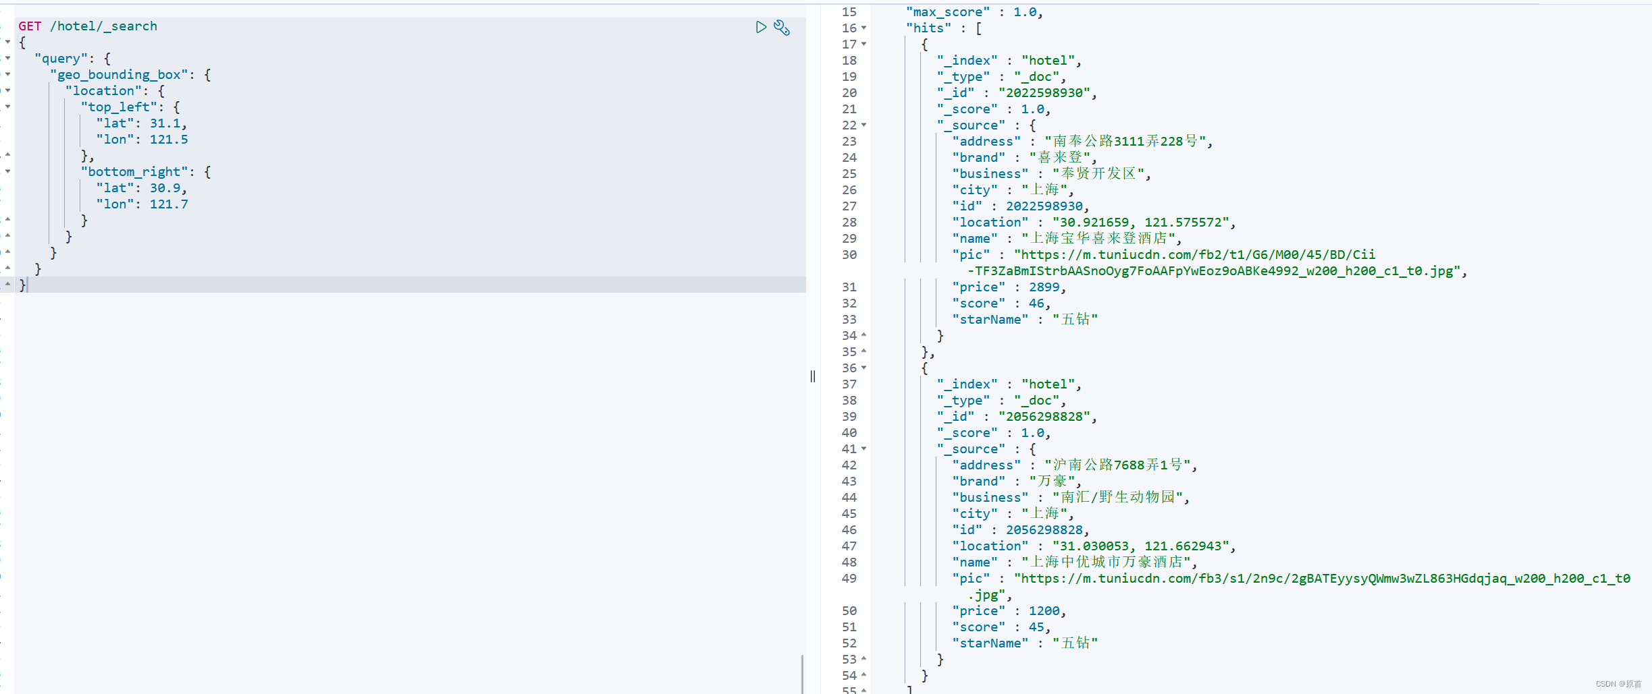The image size is (1652, 694).
Task: Click the name "上海中优城市万豪酒店"
Action: (1106, 562)
